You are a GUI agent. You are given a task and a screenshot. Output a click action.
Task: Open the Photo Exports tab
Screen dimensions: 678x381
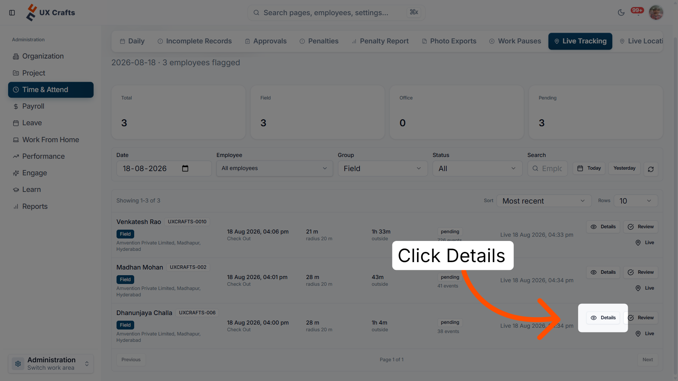click(449, 41)
